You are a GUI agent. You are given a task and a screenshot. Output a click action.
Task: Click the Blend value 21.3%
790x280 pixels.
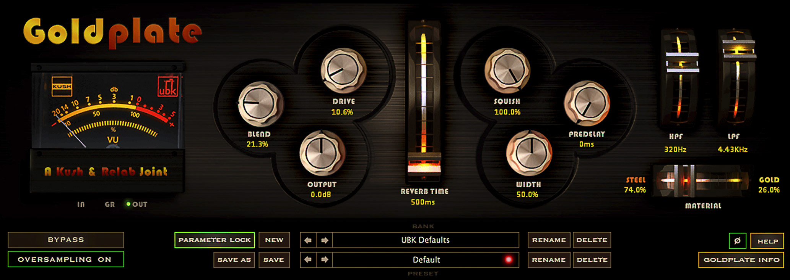click(x=257, y=144)
